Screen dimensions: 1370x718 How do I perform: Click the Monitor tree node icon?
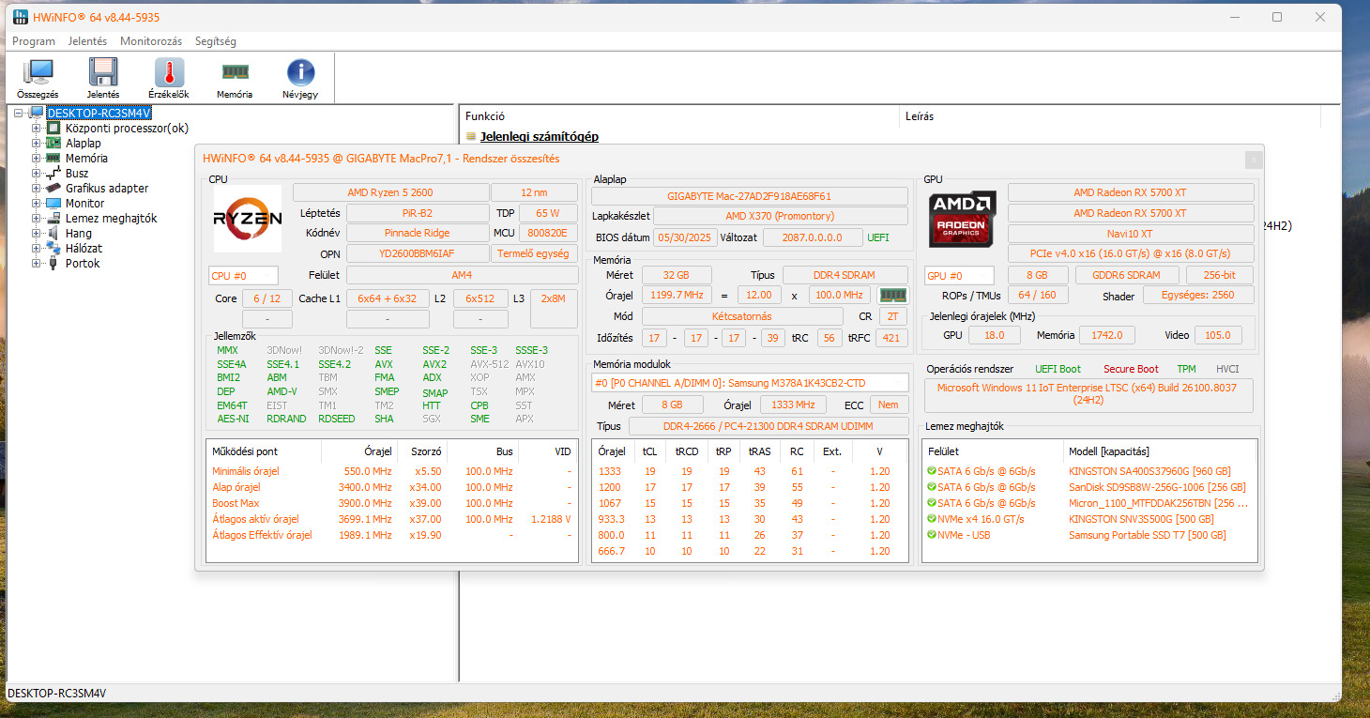[x=54, y=204]
